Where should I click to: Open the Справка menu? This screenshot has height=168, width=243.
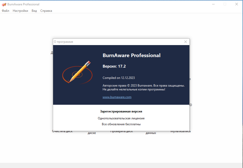click(x=46, y=11)
